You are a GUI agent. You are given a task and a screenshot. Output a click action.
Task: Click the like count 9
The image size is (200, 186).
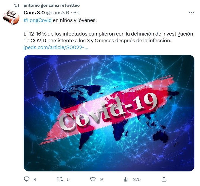[x=102, y=179]
